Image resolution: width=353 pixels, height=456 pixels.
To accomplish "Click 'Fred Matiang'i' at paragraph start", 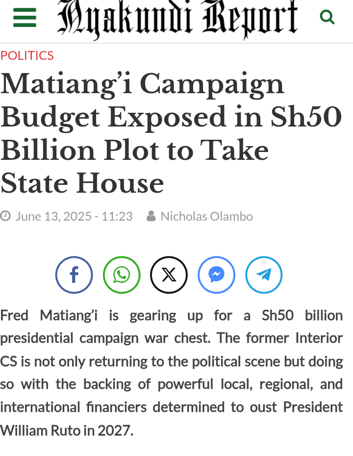I will tap(49, 315).
